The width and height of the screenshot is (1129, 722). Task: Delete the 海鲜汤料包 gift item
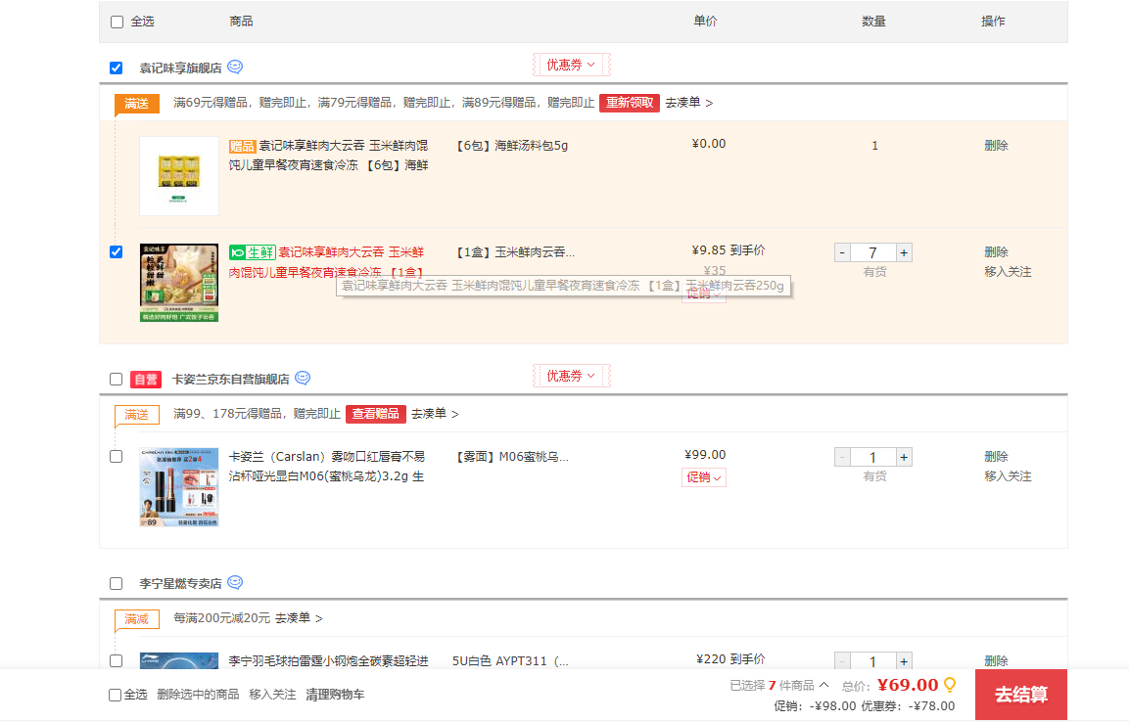coord(996,145)
